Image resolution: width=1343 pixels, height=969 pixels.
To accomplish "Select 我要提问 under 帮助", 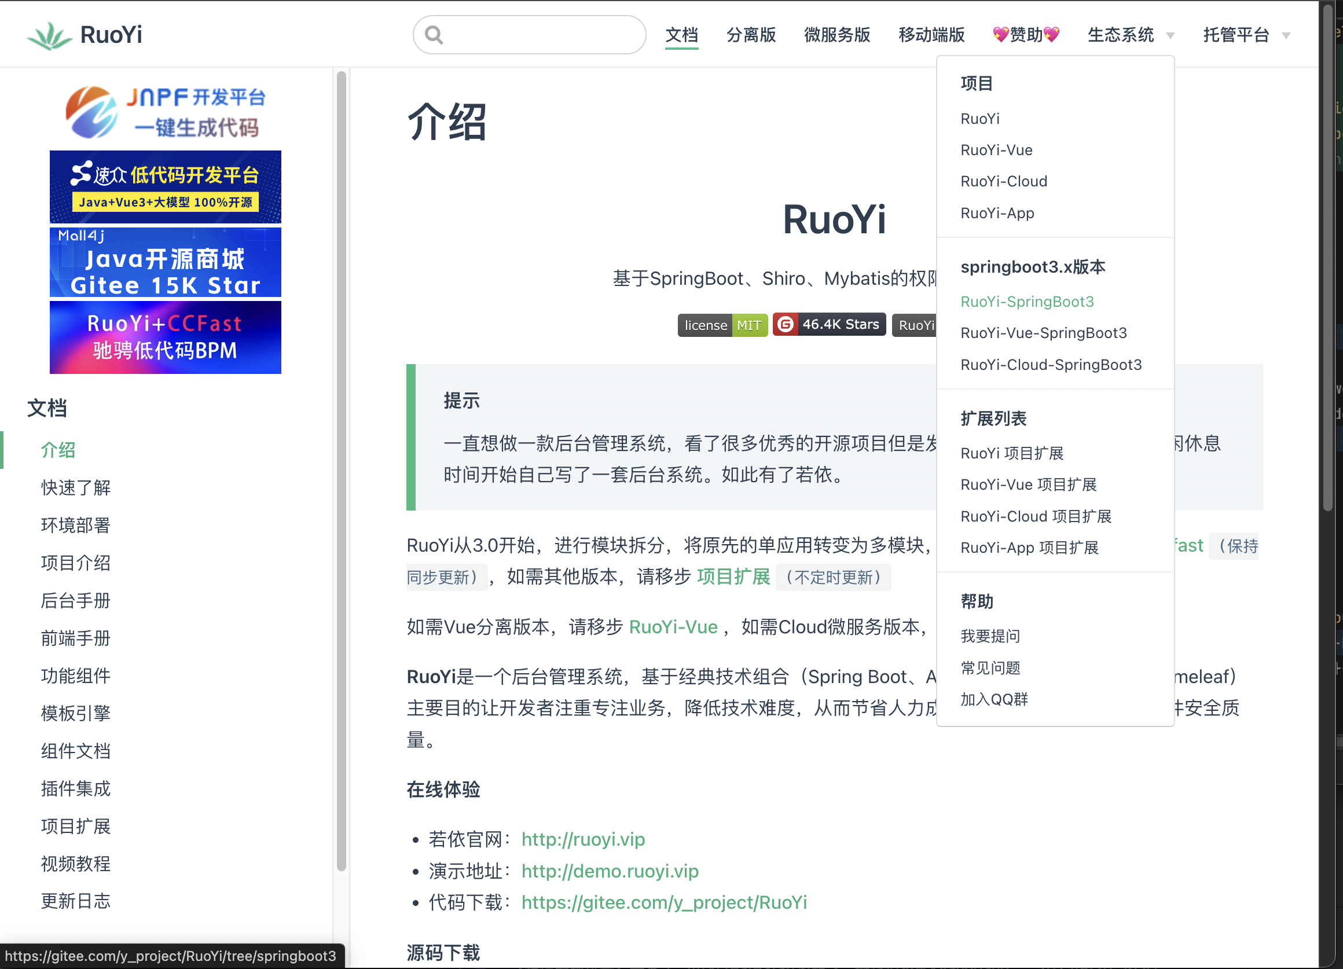I will [x=990, y=636].
